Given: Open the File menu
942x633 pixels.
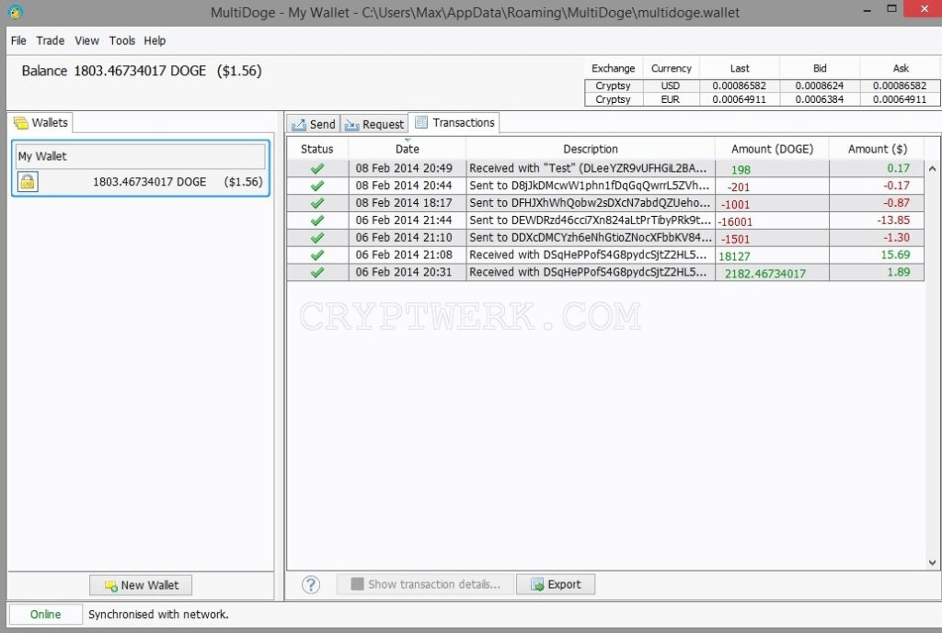Looking at the screenshot, I should pos(18,40).
